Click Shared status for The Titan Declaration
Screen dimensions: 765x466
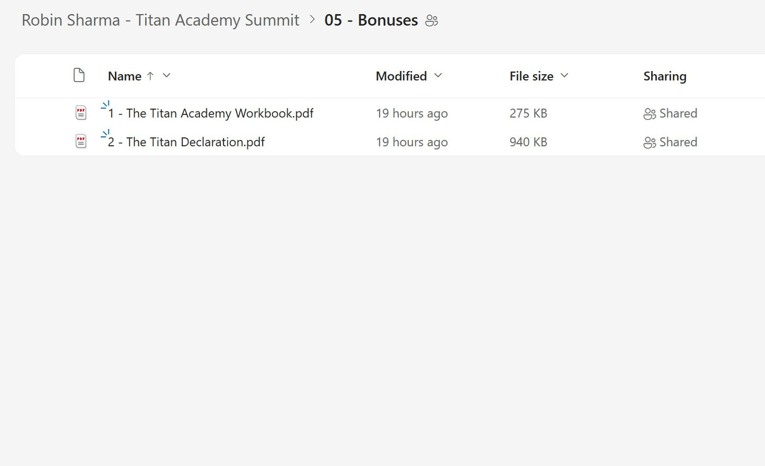point(678,142)
